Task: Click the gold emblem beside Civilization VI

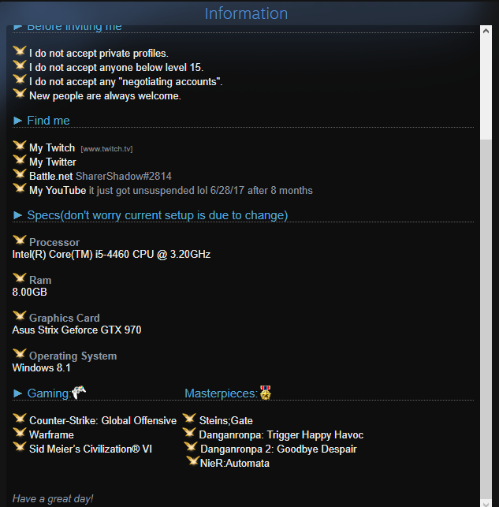Action: (20, 447)
